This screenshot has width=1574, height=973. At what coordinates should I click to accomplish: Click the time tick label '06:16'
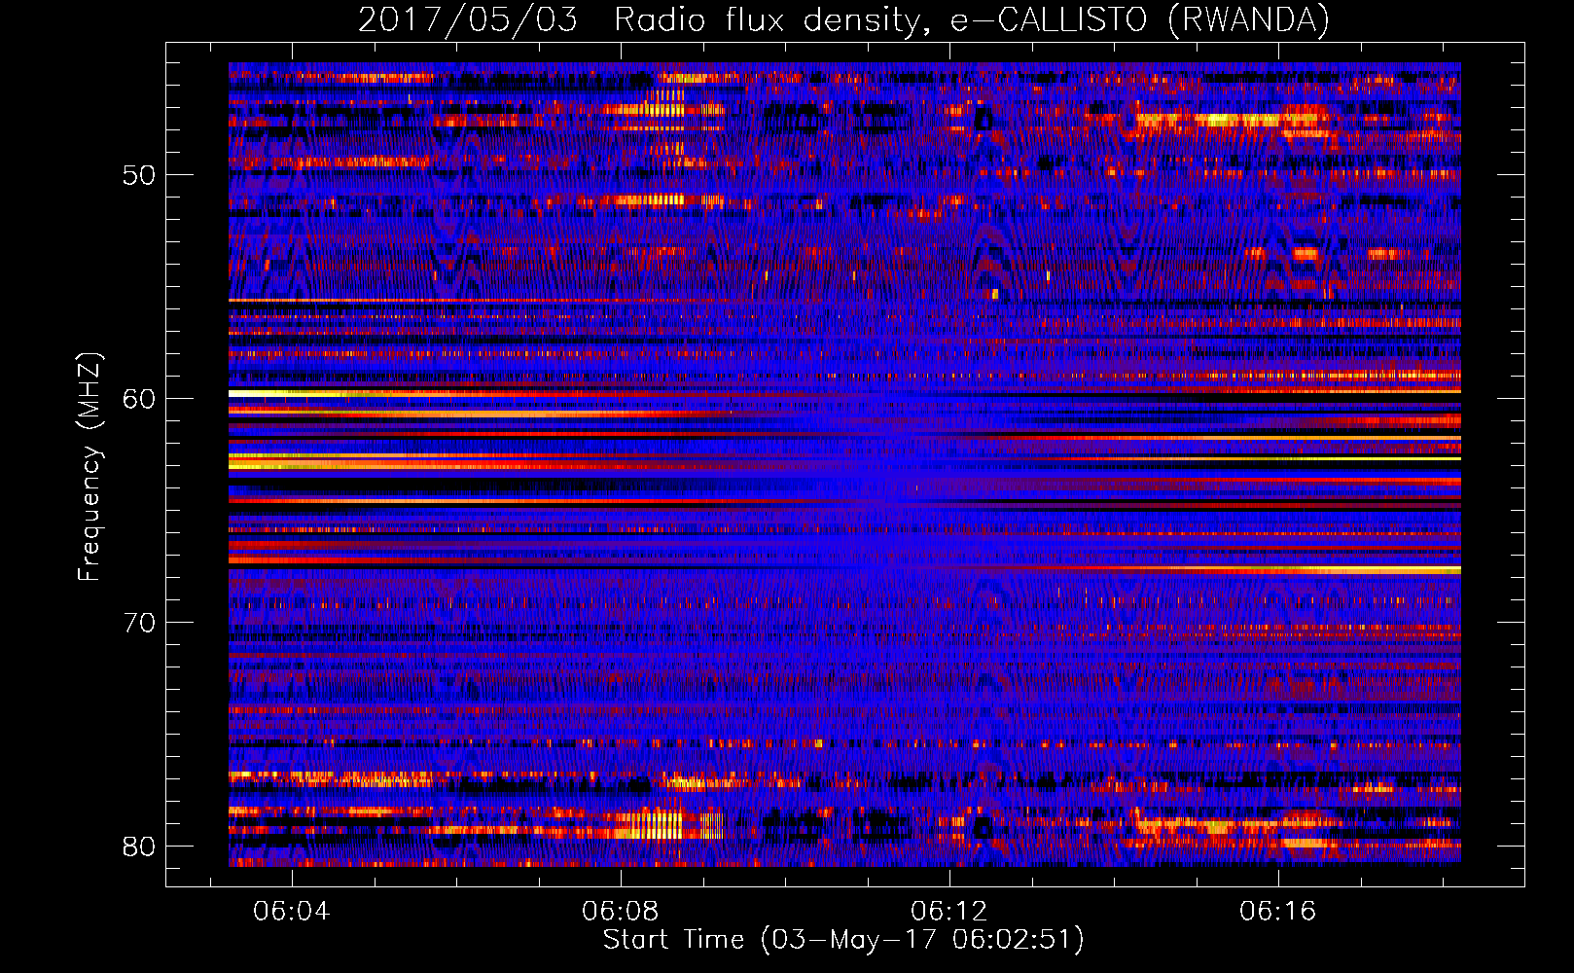tap(1277, 911)
